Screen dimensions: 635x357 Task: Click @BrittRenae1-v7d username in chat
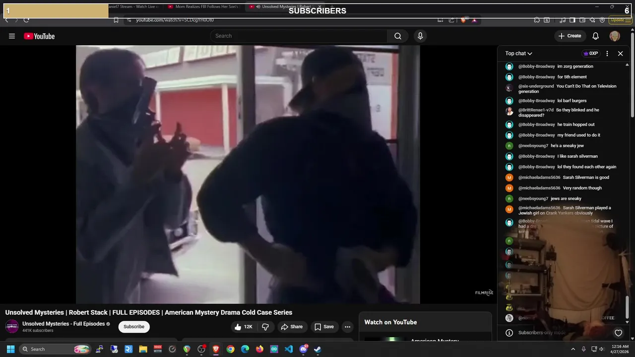(536, 110)
